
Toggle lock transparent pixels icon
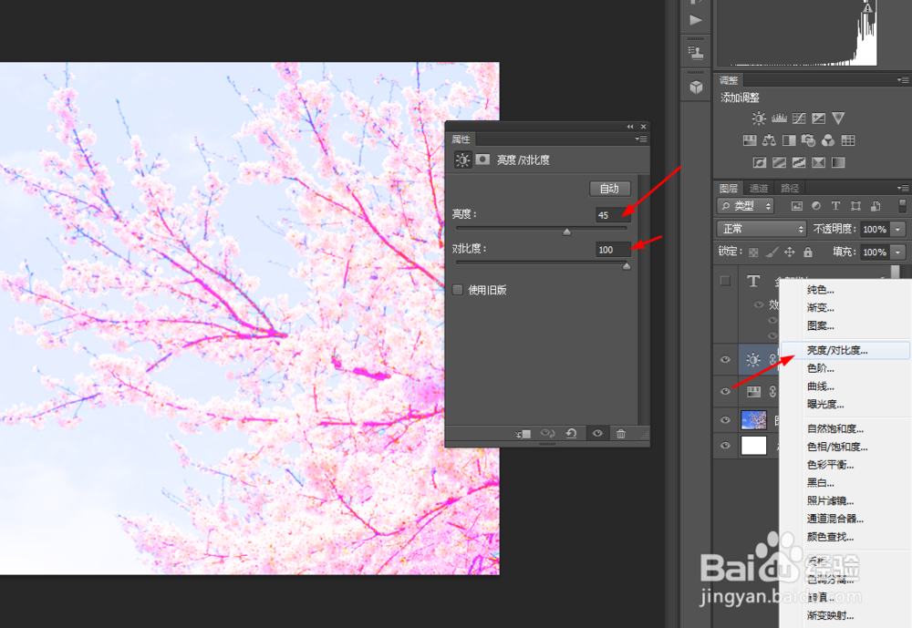[753, 252]
